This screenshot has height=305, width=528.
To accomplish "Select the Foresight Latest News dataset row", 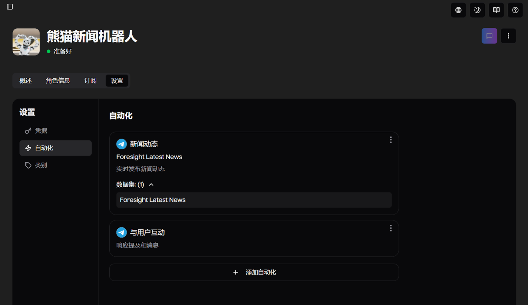I will click(254, 200).
